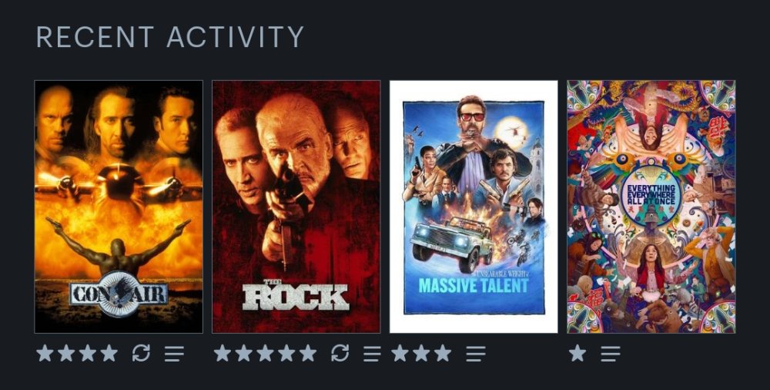This screenshot has width=770, height=390.
Task: Click the second star under Massive Talent
Action: point(421,353)
